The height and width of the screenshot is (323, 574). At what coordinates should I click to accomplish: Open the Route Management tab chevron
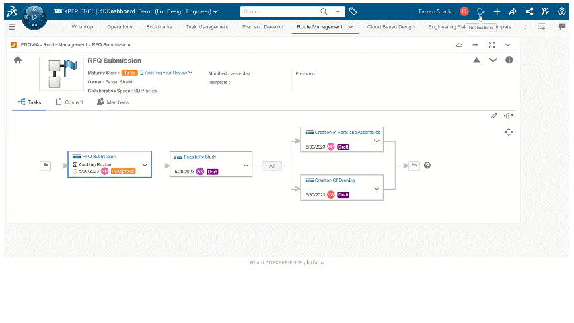pos(351,27)
